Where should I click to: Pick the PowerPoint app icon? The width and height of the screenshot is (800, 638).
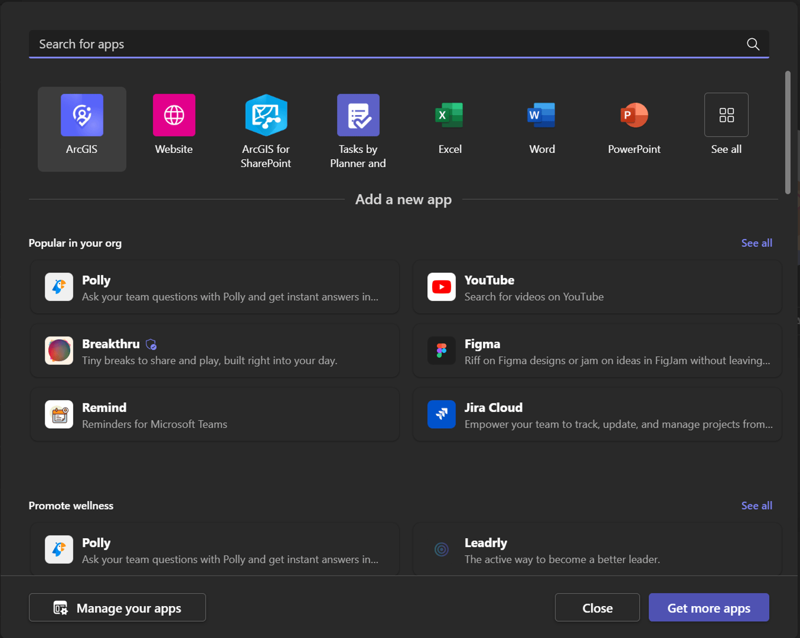pyautogui.click(x=634, y=115)
